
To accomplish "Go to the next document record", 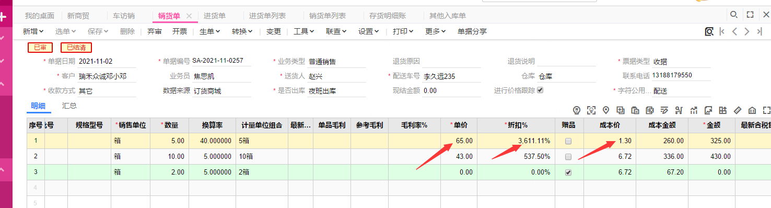I will (x=747, y=31).
